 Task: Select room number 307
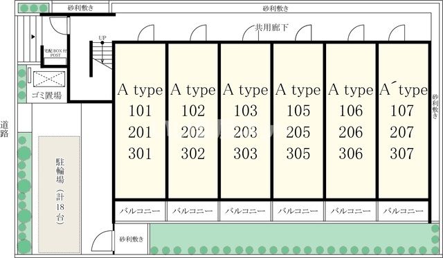tap(401, 154)
